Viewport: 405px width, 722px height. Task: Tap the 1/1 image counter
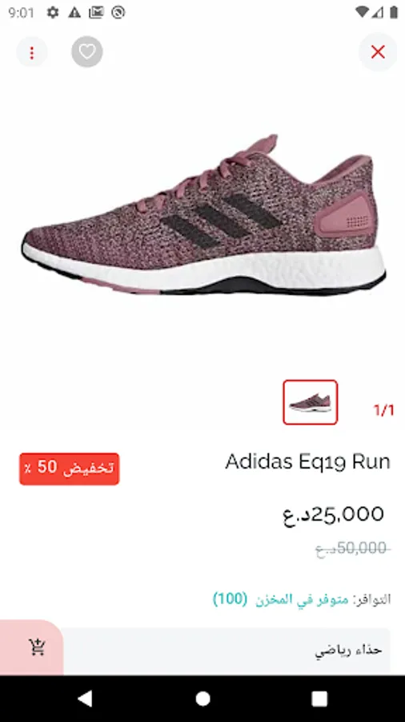pos(384,410)
